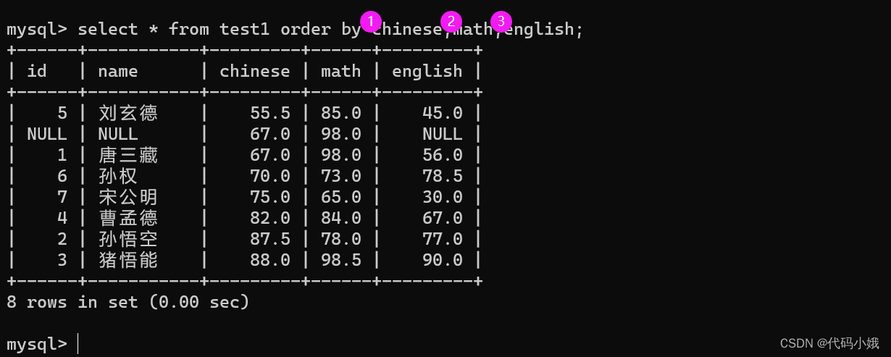Click id 1 in 唐三藏 row

(62, 155)
